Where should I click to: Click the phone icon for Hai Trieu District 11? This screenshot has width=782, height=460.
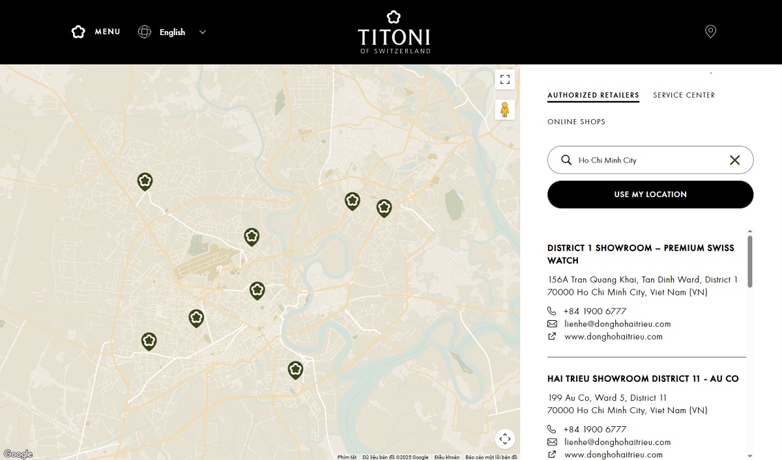point(552,429)
